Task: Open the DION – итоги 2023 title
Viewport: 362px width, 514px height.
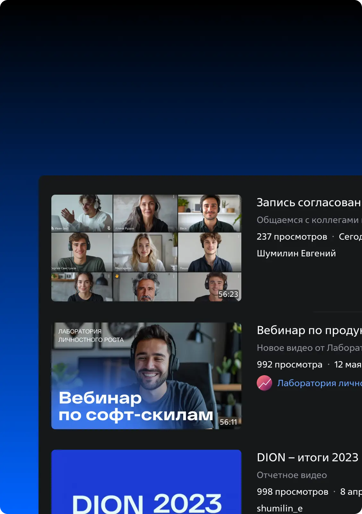Action: pyautogui.click(x=307, y=457)
